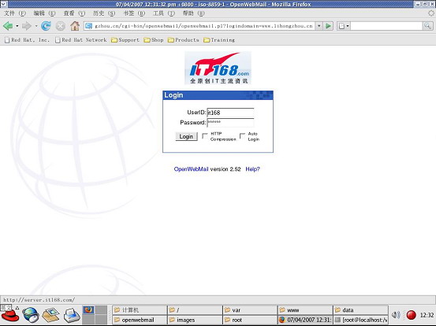This screenshot has height=326, width=436.
Task: Switch to the images taskbar window
Action: point(195,320)
